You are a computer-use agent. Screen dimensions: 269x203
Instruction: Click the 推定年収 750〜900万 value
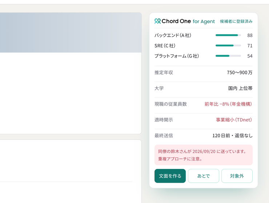(240, 72)
